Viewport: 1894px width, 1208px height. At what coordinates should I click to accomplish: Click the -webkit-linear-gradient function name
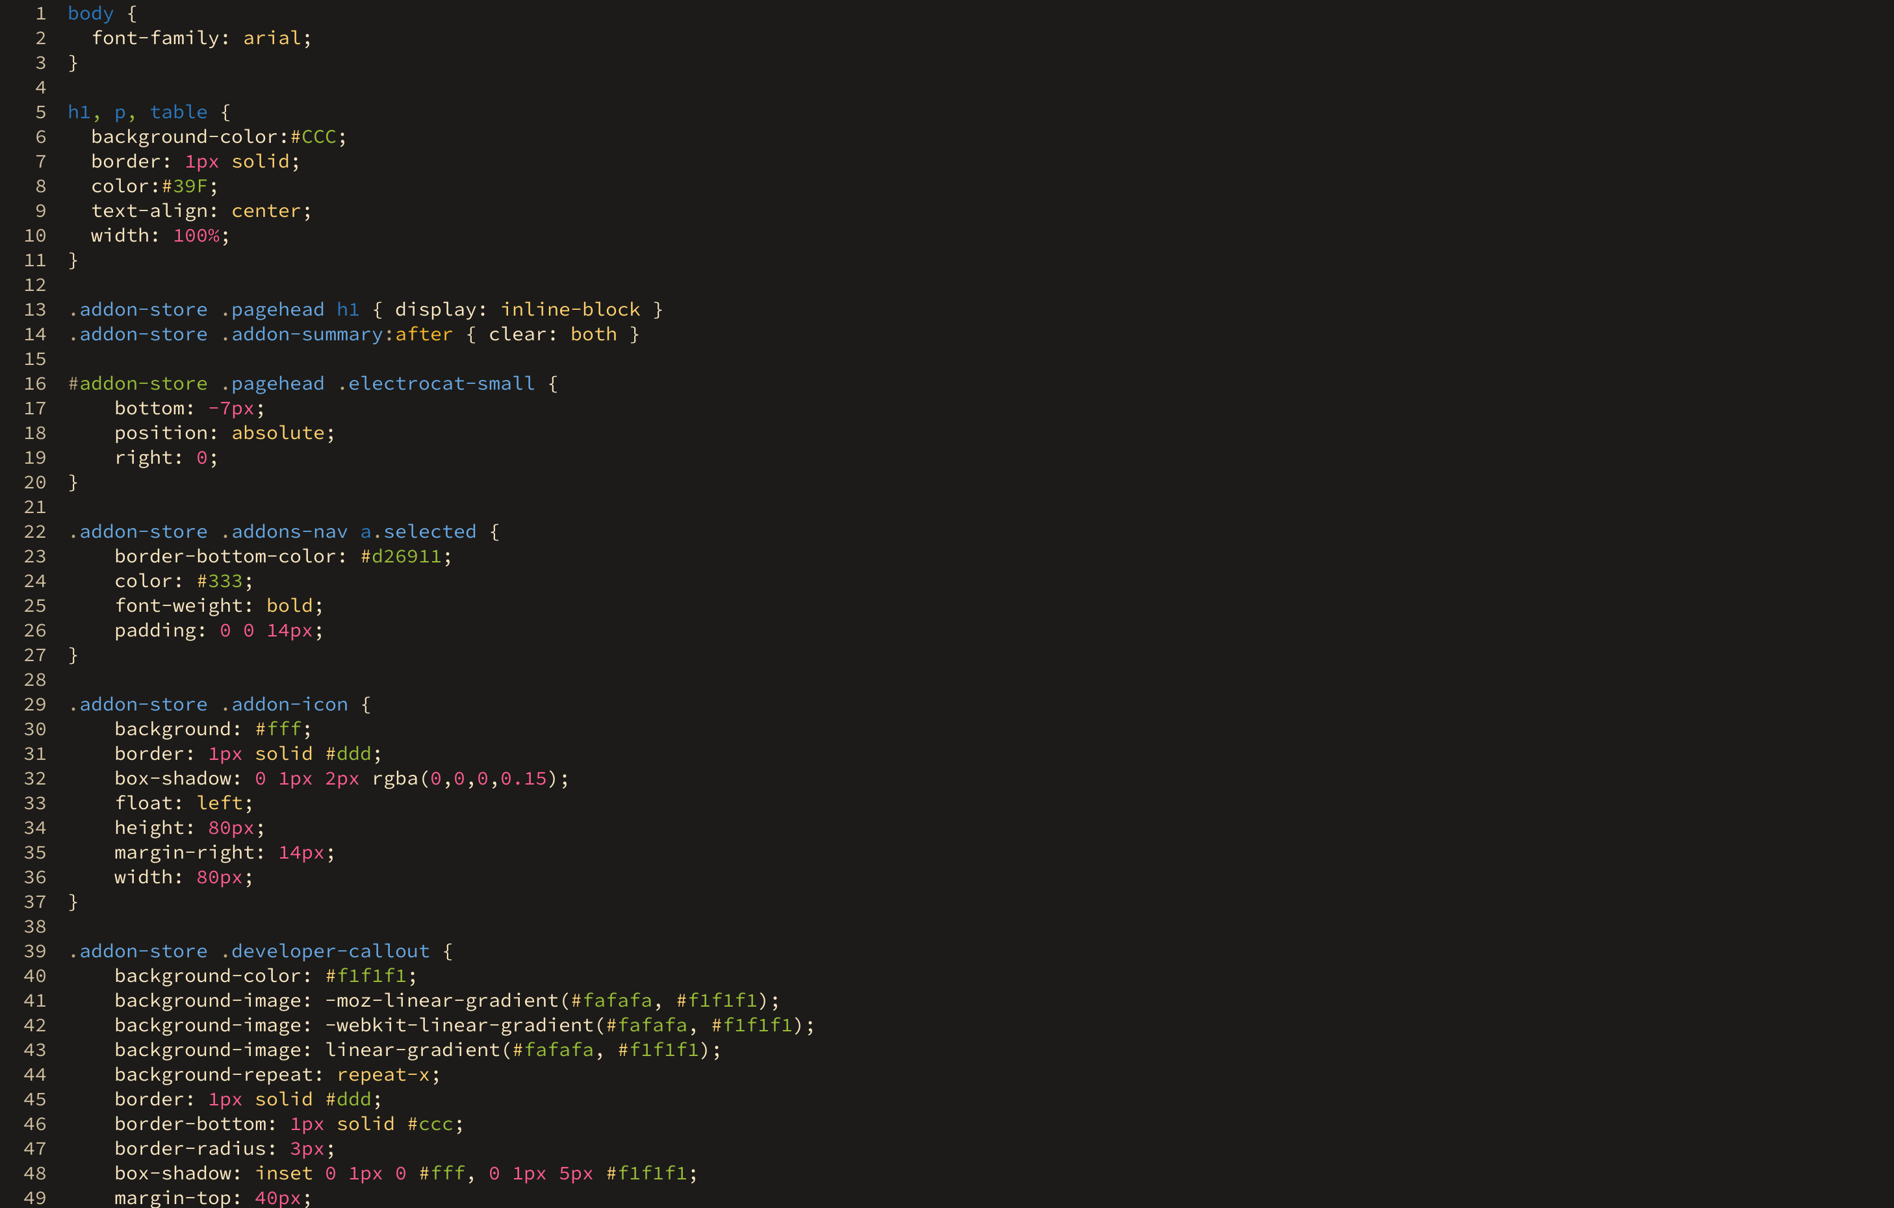[459, 1026]
